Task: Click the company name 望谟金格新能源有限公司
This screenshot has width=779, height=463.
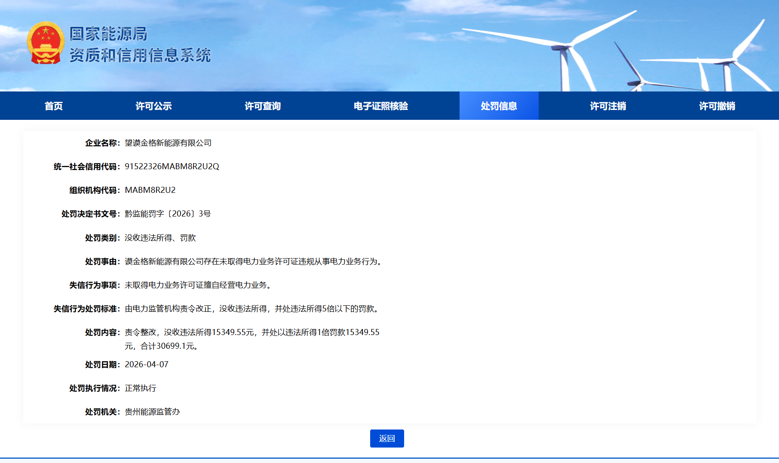Action: point(168,143)
